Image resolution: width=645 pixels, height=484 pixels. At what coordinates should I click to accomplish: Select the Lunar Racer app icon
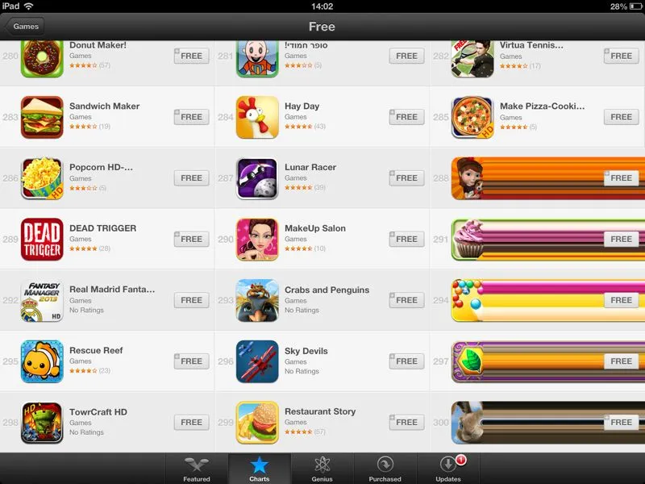[257, 178]
